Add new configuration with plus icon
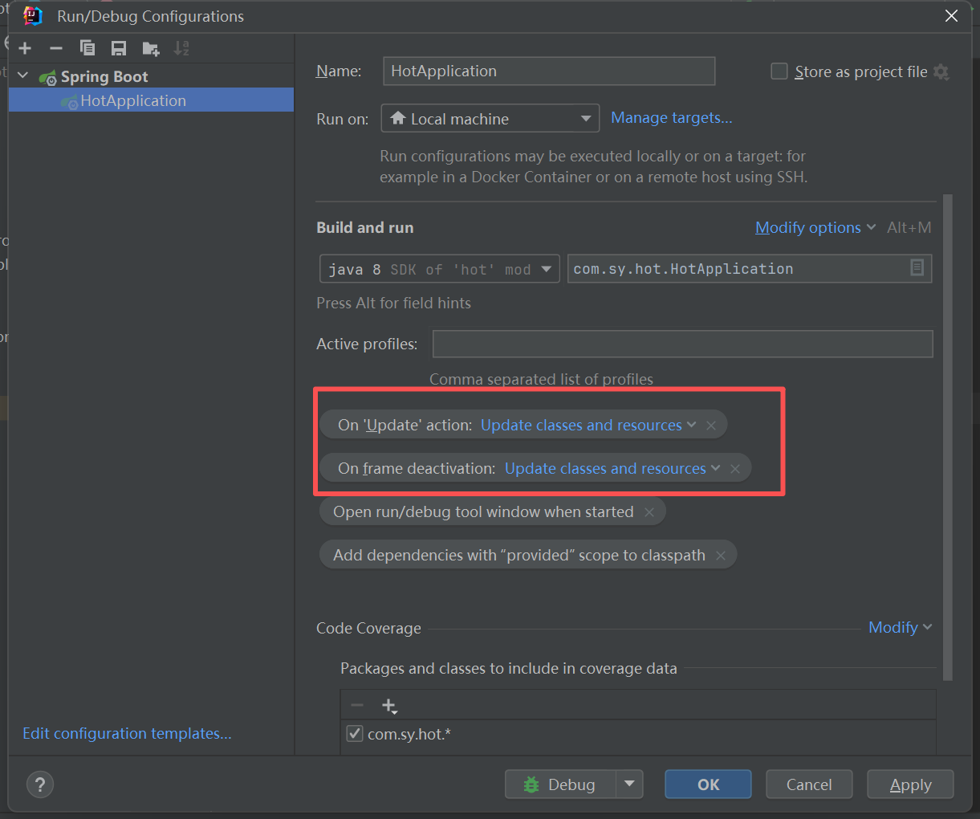This screenshot has height=819, width=980. tap(25, 48)
